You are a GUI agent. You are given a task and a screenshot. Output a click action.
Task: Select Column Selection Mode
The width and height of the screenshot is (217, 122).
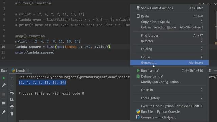pos(170,27)
